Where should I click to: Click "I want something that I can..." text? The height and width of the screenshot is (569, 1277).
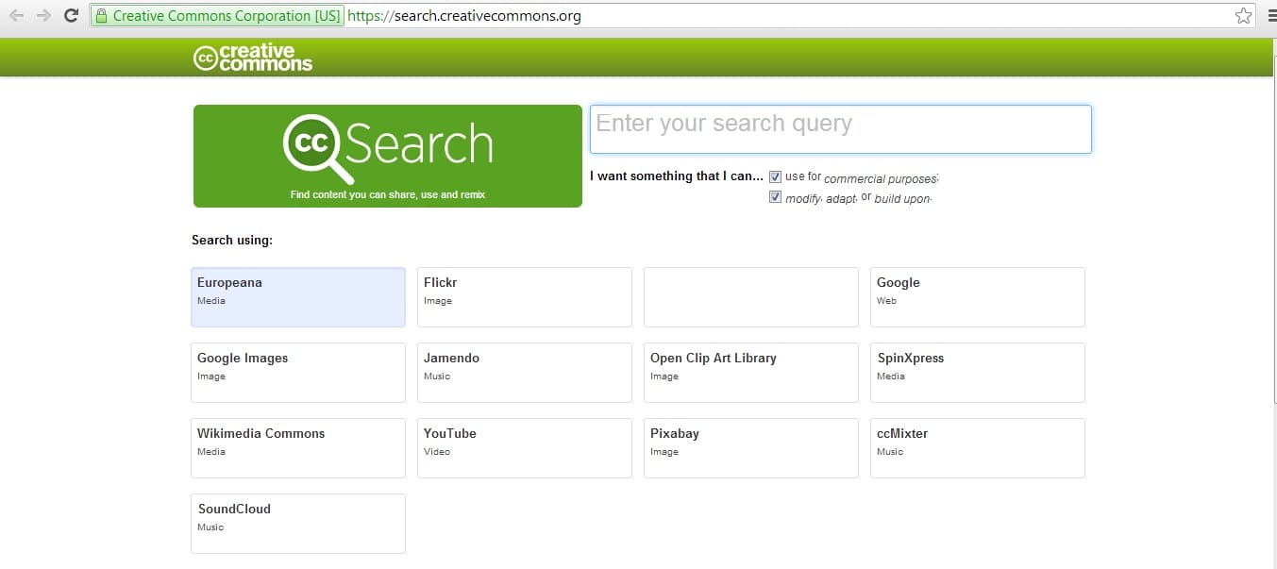[x=677, y=176]
